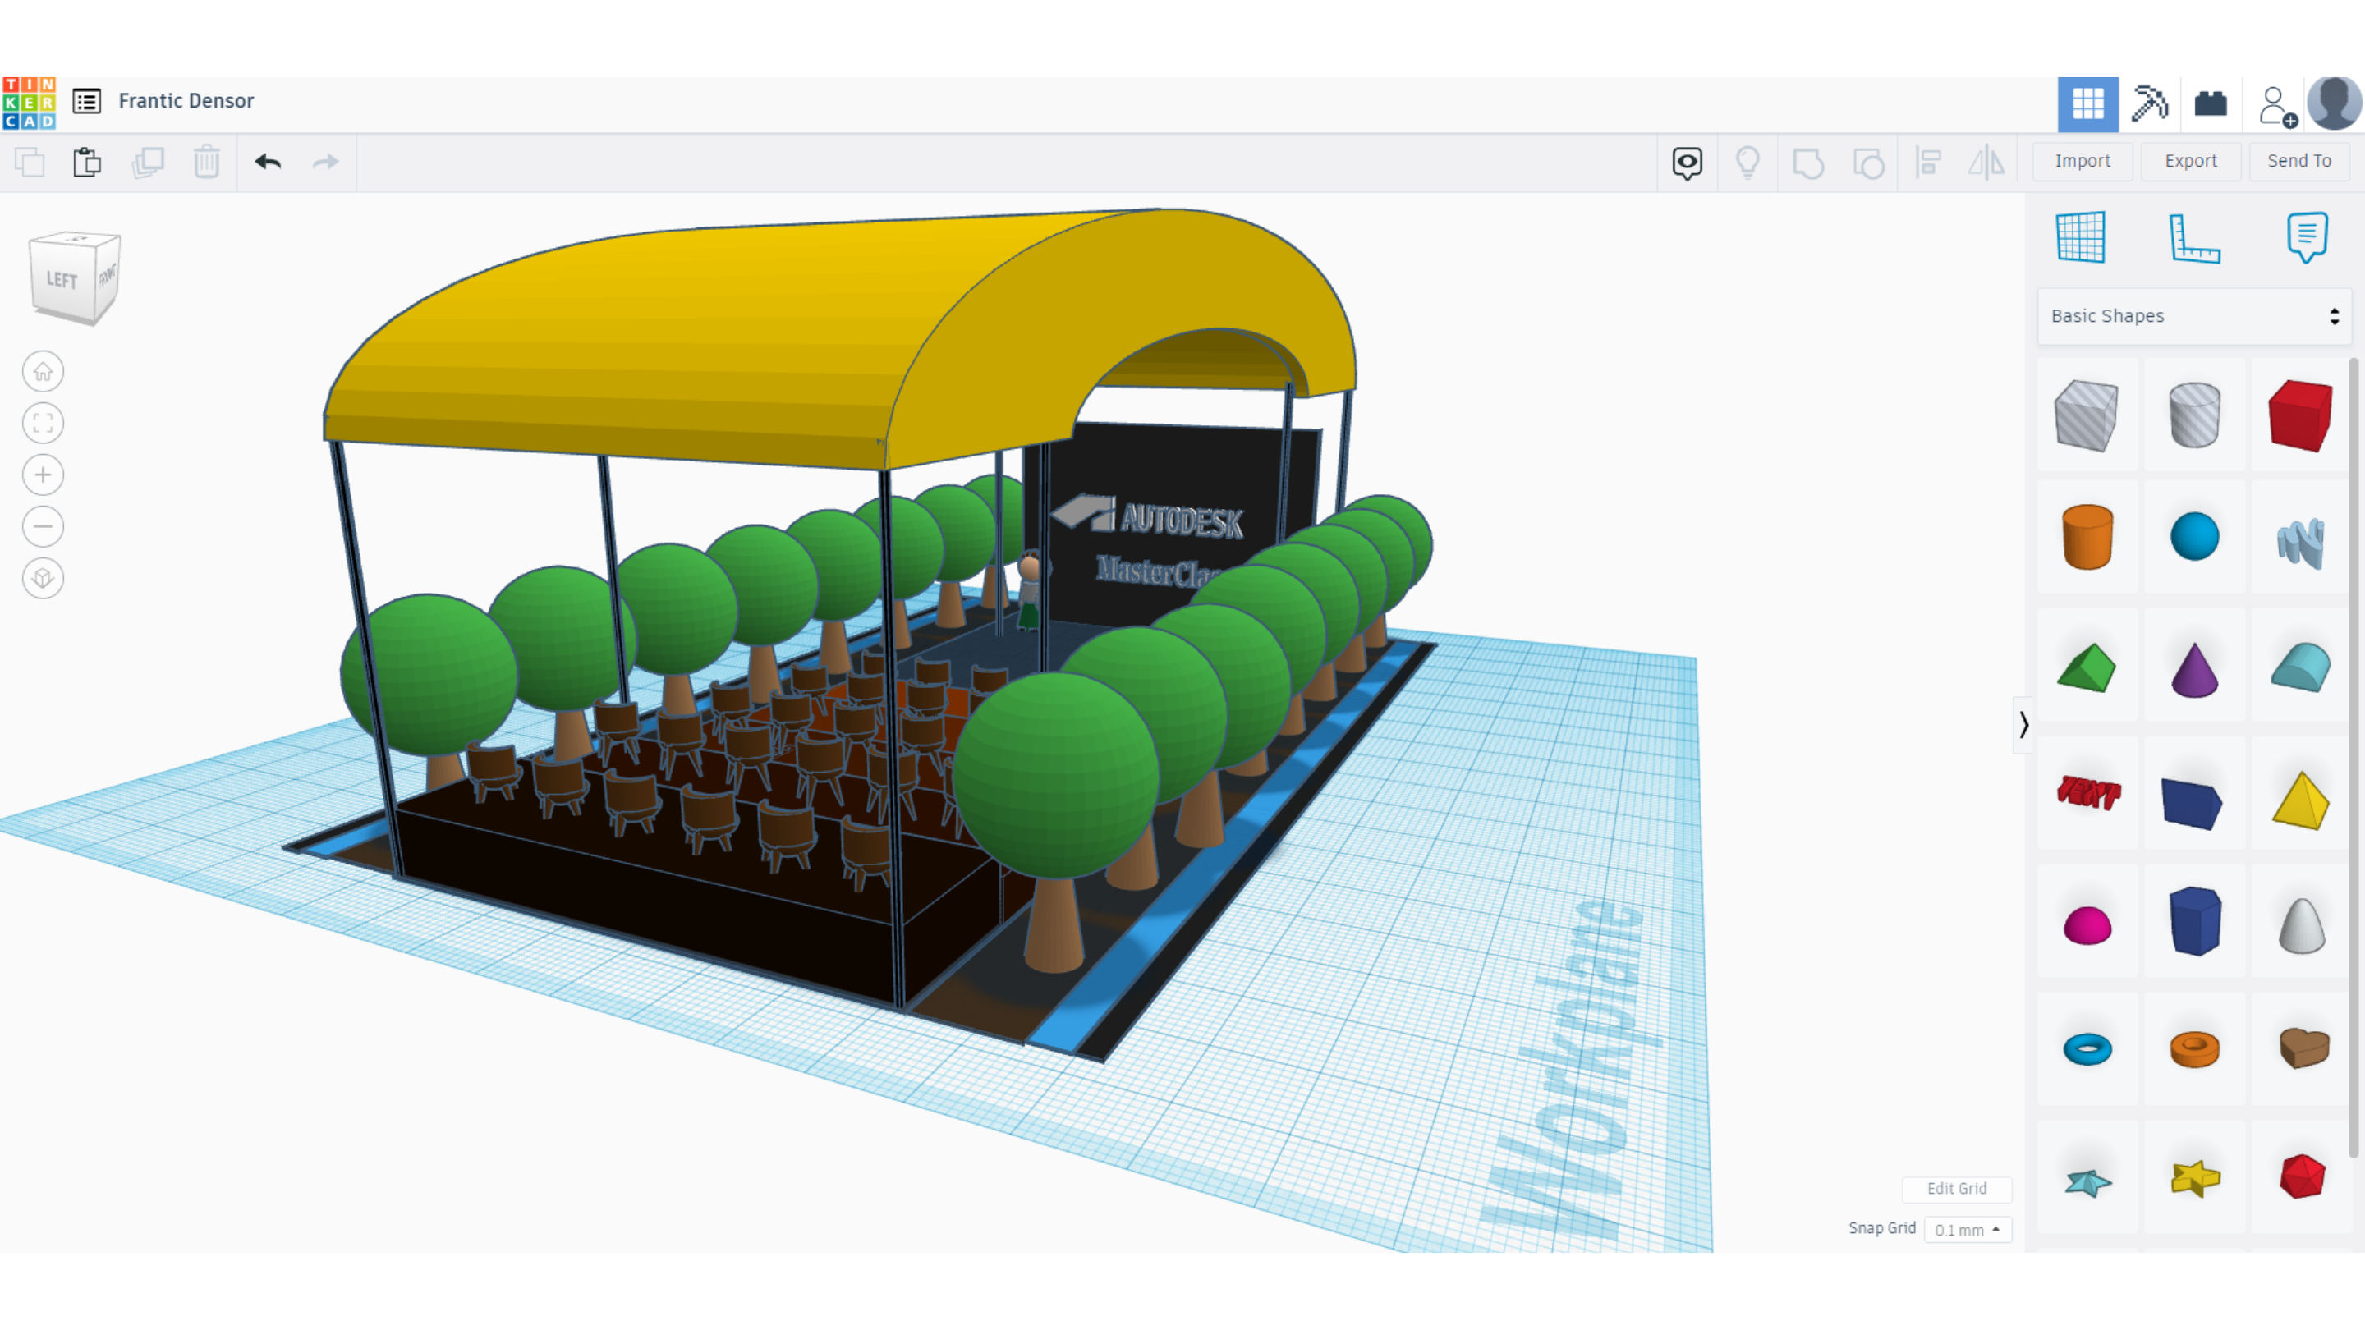The image size is (2365, 1330).
Task: Switch to Blocks mode pickaxe tab
Action: (2148, 103)
